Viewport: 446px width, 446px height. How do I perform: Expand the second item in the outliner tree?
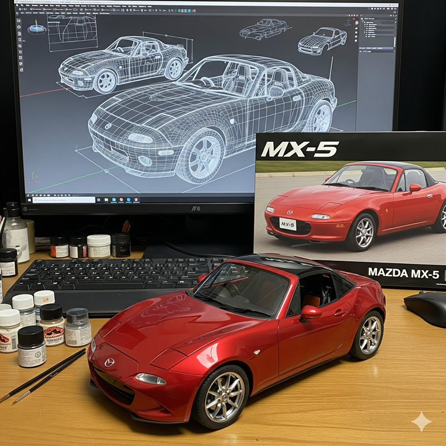pos(365,24)
